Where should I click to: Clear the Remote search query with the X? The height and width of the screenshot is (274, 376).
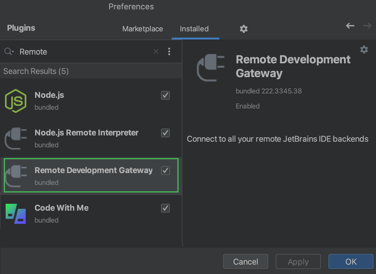[x=156, y=52]
